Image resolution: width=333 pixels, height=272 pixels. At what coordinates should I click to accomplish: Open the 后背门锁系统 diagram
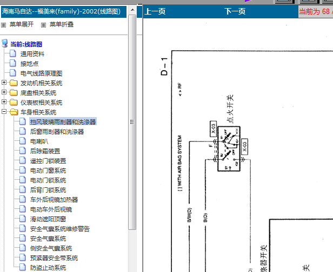tap(48, 190)
